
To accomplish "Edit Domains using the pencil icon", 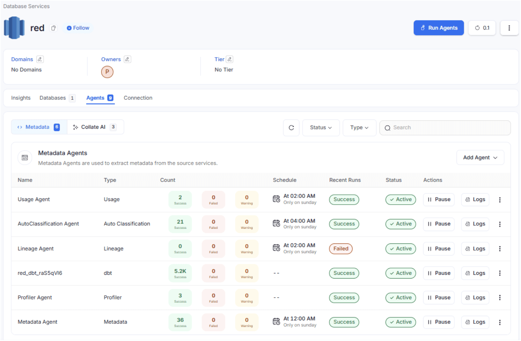I will 40,59.
